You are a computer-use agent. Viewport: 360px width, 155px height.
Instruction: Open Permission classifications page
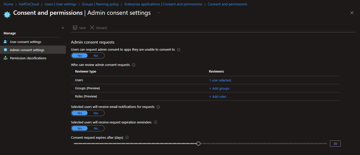(28, 58)
